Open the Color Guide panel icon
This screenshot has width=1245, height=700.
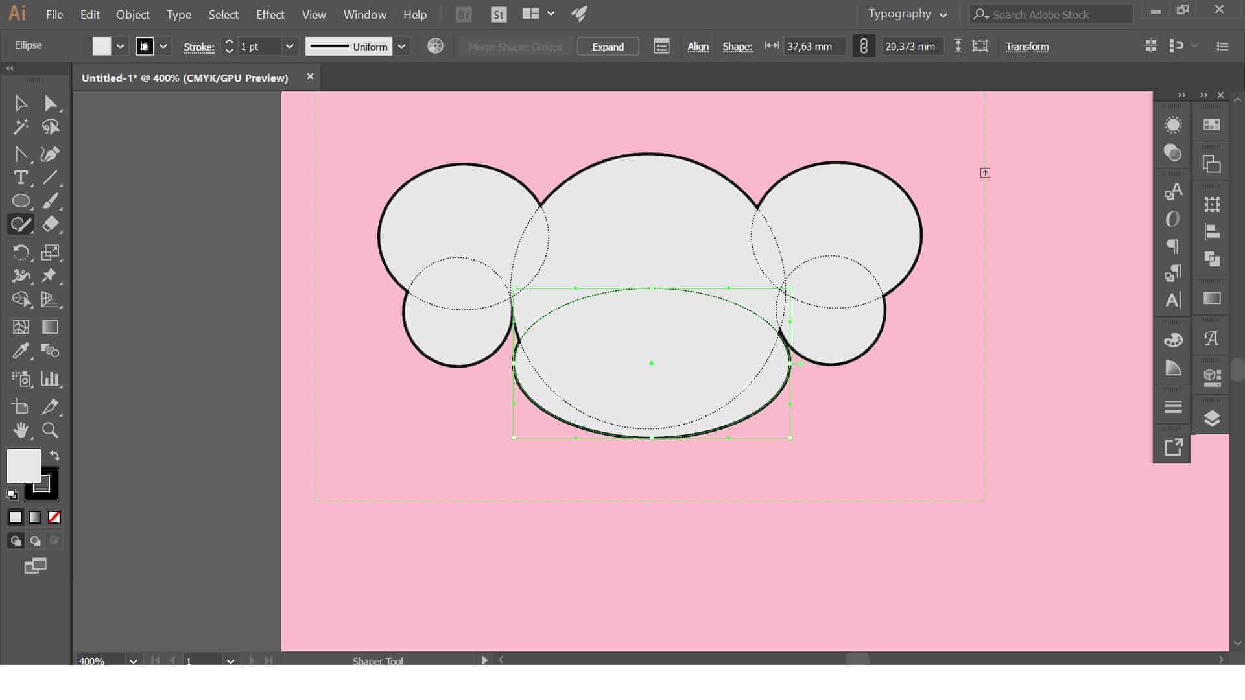[x=1173, y=369]
